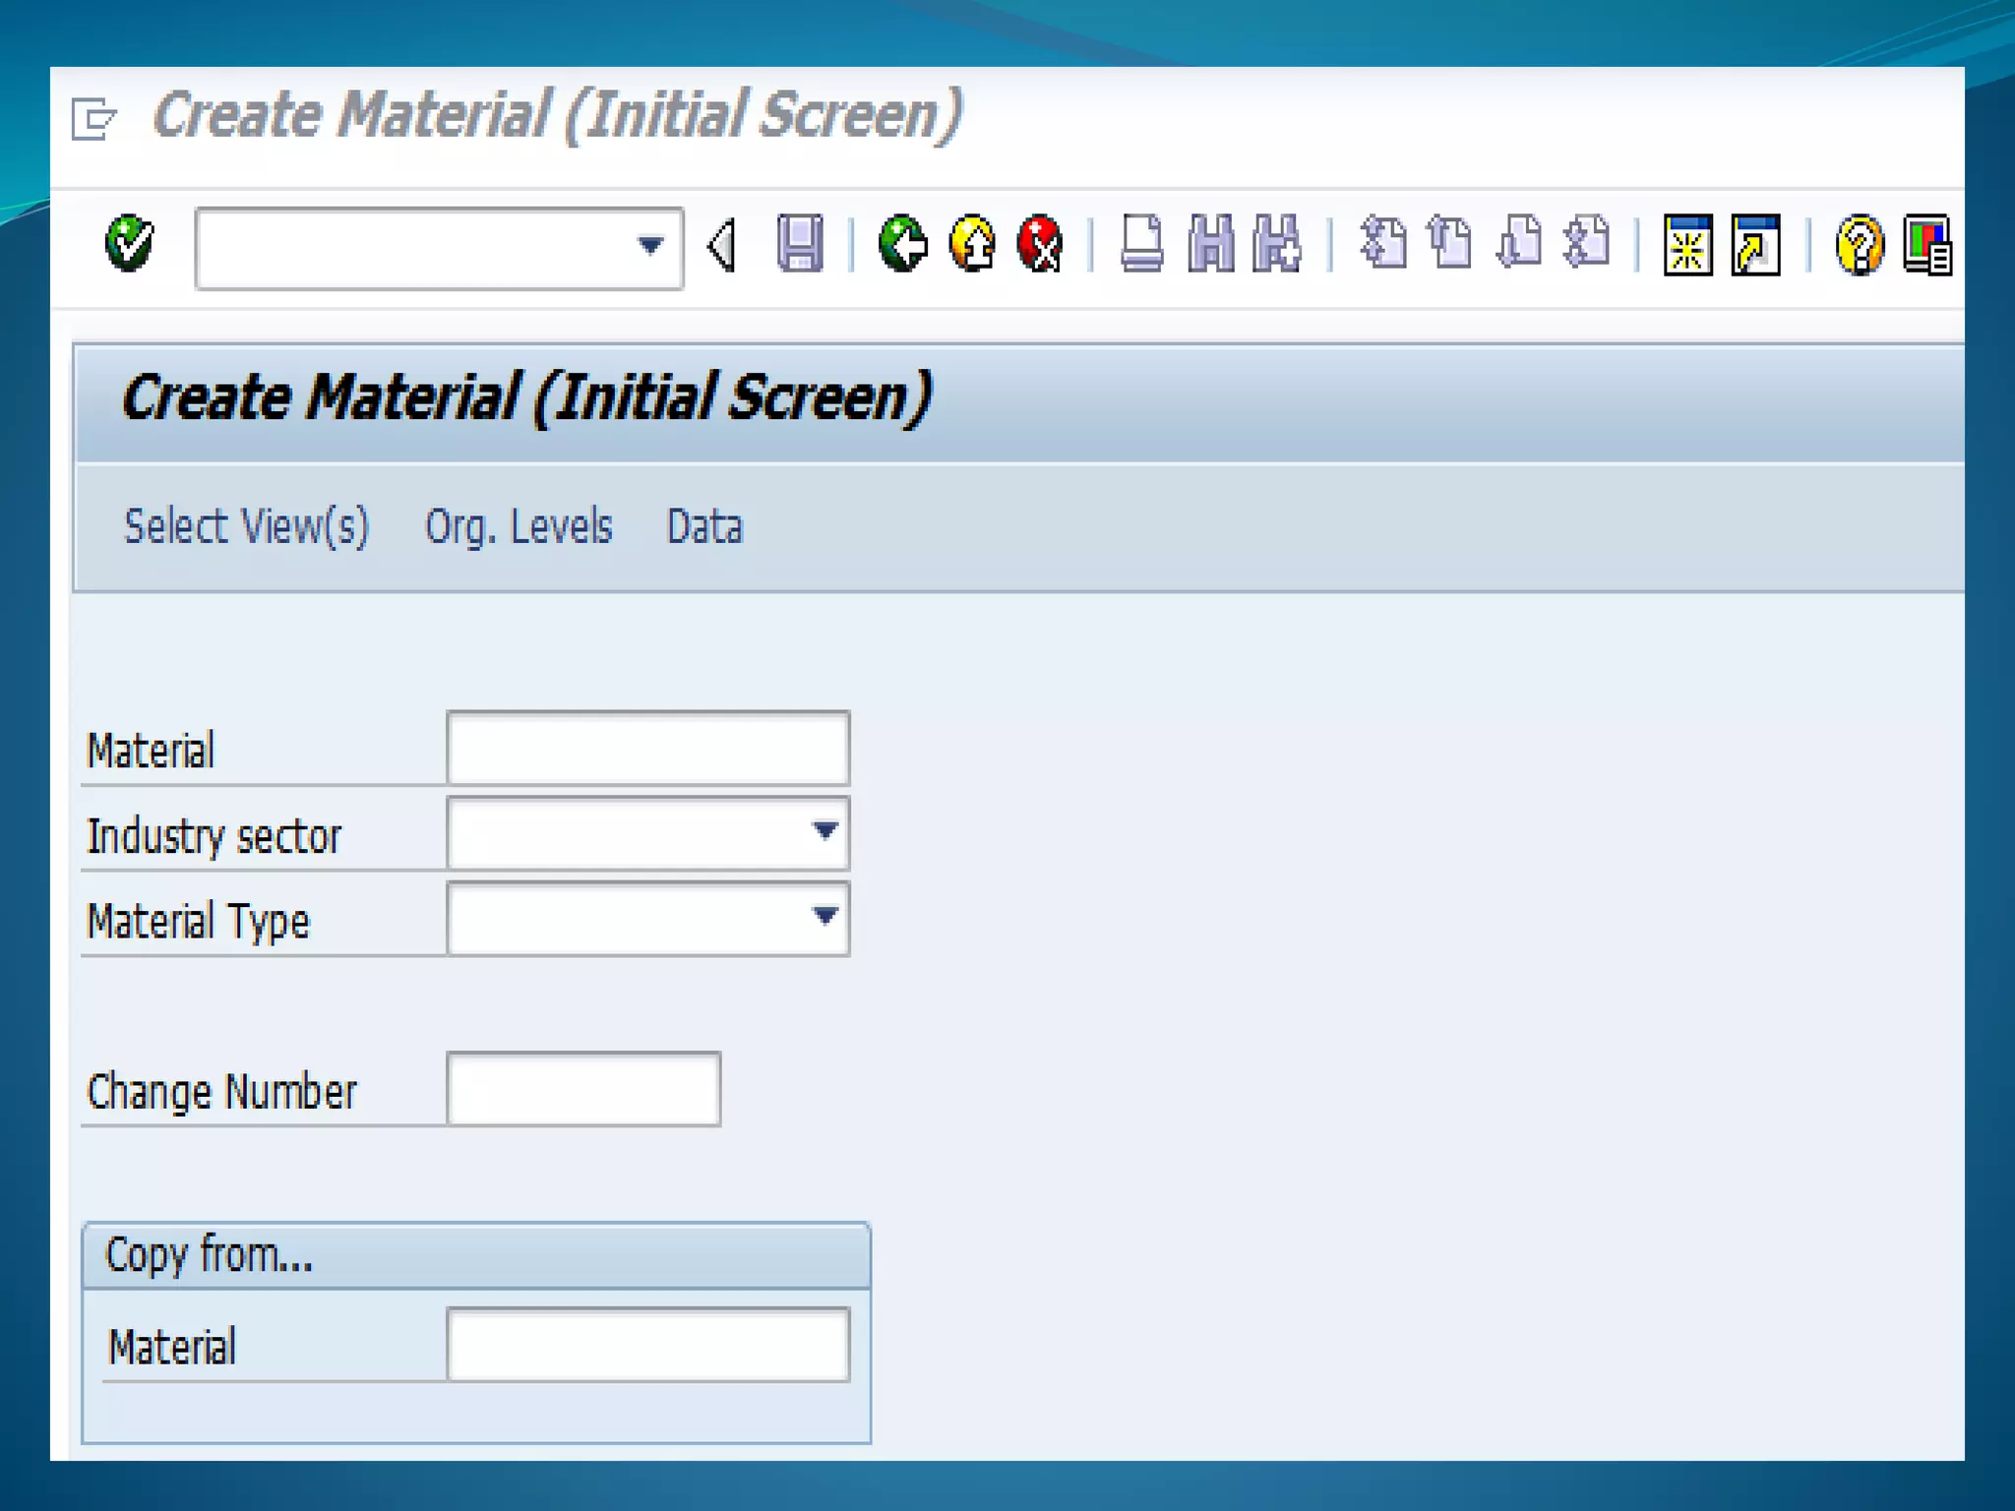
Task: Click the yellow Help question mark icon
Action: (x=1859, y=245)
